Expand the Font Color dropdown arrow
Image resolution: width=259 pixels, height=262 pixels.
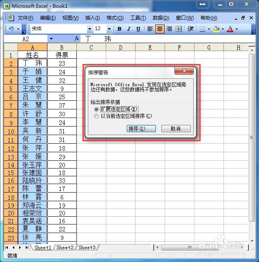point(237,29)
